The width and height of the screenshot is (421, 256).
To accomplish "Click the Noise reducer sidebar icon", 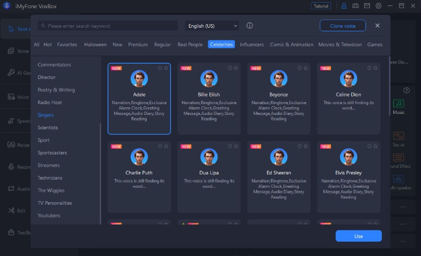I will point(11,145).
